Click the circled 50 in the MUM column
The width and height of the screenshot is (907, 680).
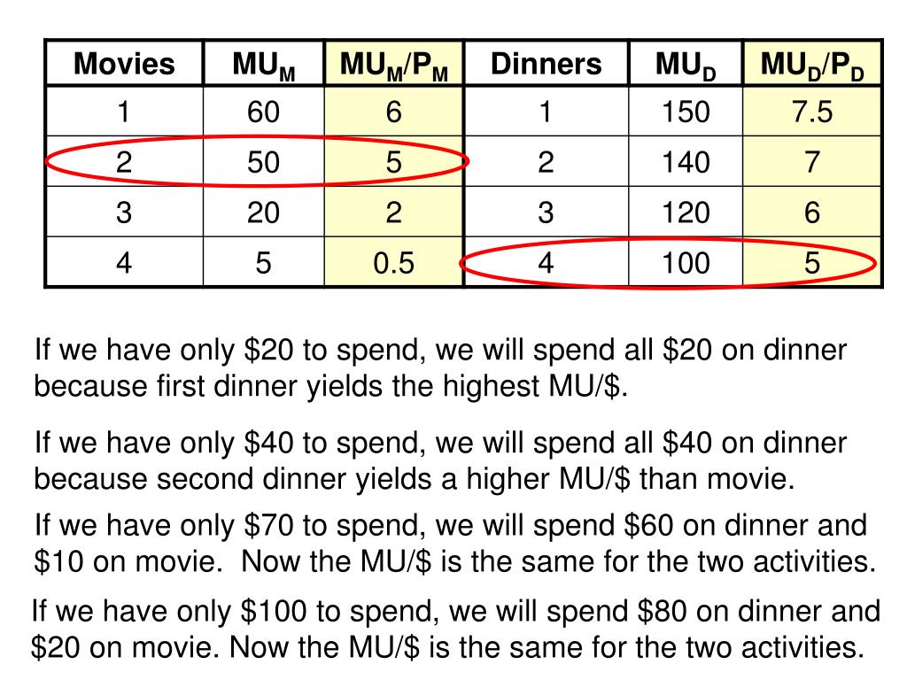[263, 162]
